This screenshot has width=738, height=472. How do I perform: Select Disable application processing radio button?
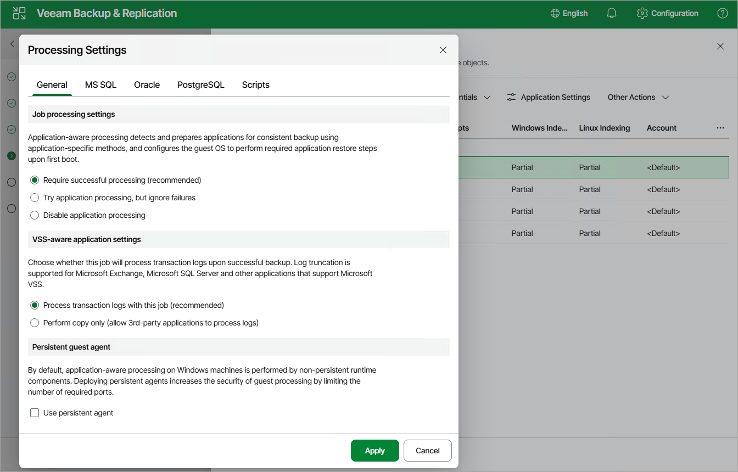(35, 215)
